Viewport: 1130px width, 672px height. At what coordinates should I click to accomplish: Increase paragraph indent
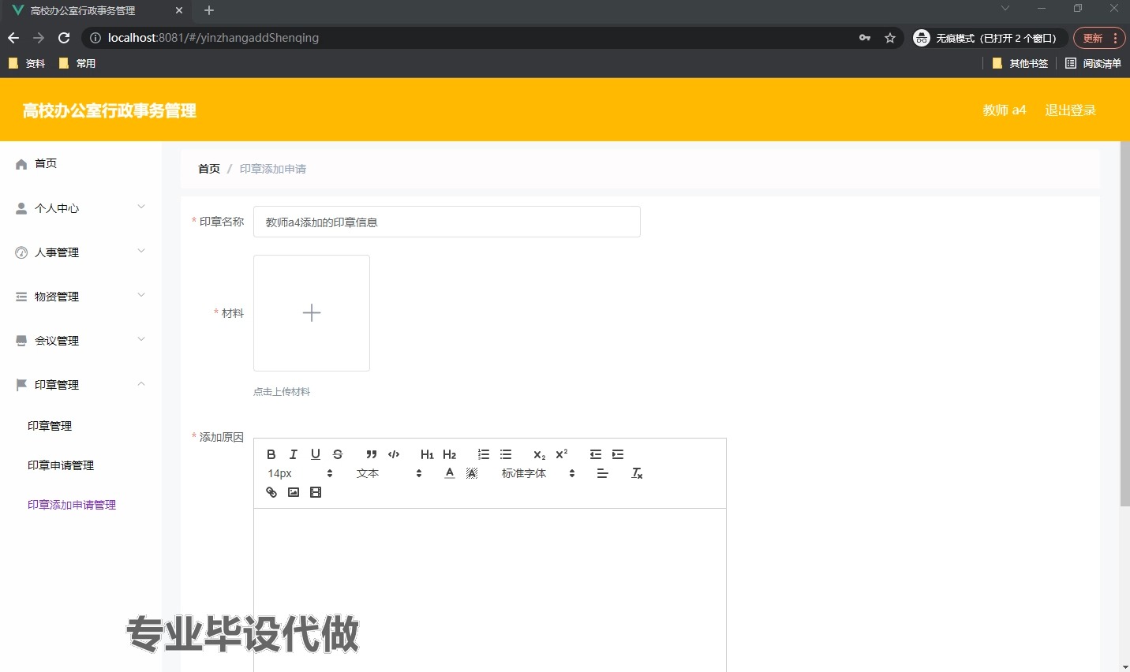[618, 454]
